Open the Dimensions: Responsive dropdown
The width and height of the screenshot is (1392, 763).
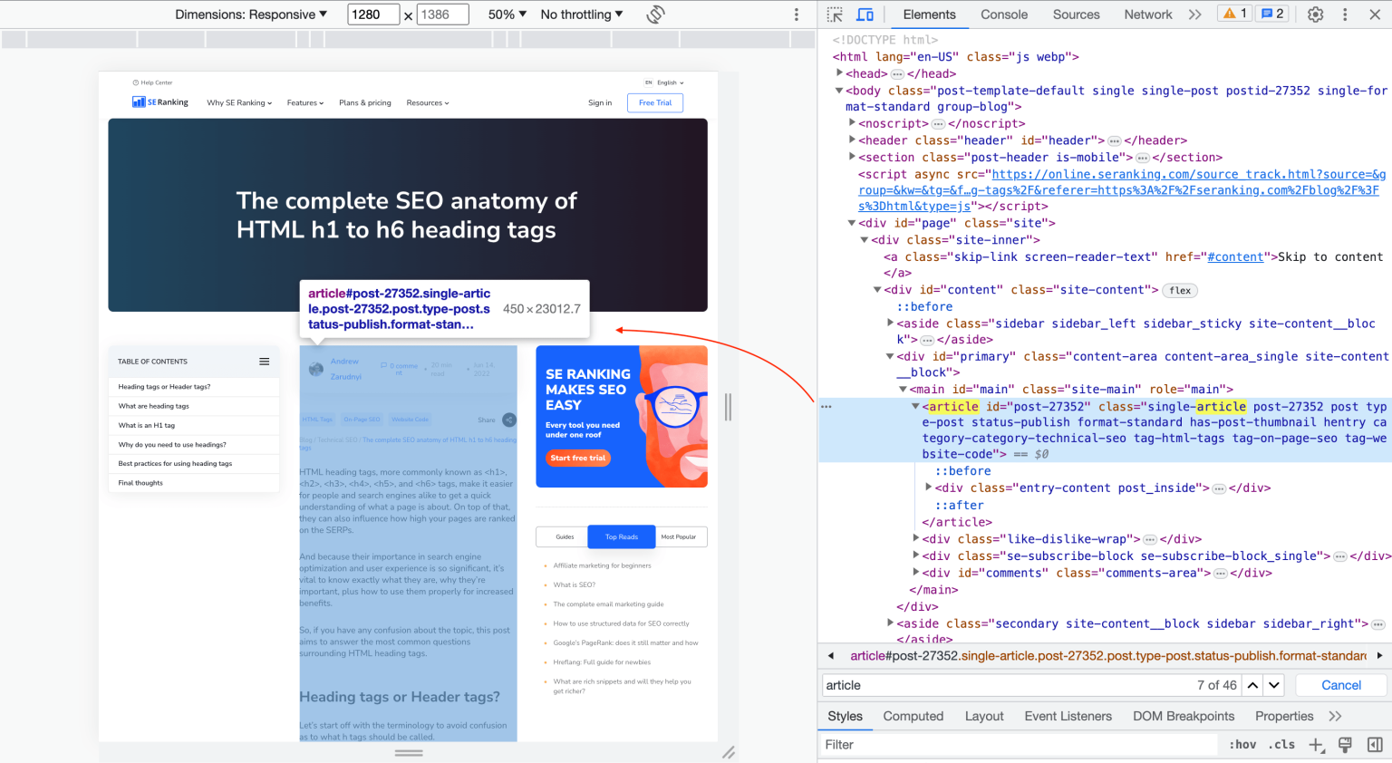(x=250, y=14)
